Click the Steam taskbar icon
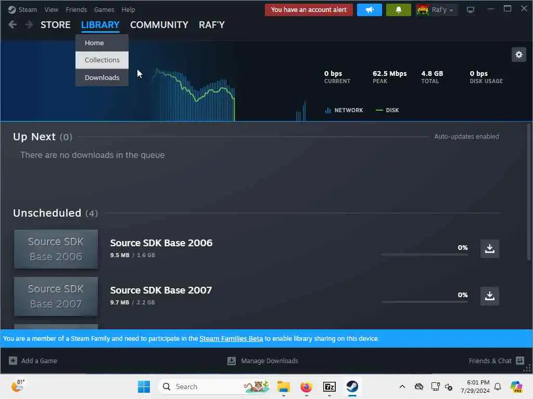The image size is (533, 399). pyautogui.click(x=352, y=387)
